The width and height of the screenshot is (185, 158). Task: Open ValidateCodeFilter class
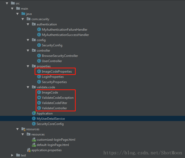tap(55, 103)
